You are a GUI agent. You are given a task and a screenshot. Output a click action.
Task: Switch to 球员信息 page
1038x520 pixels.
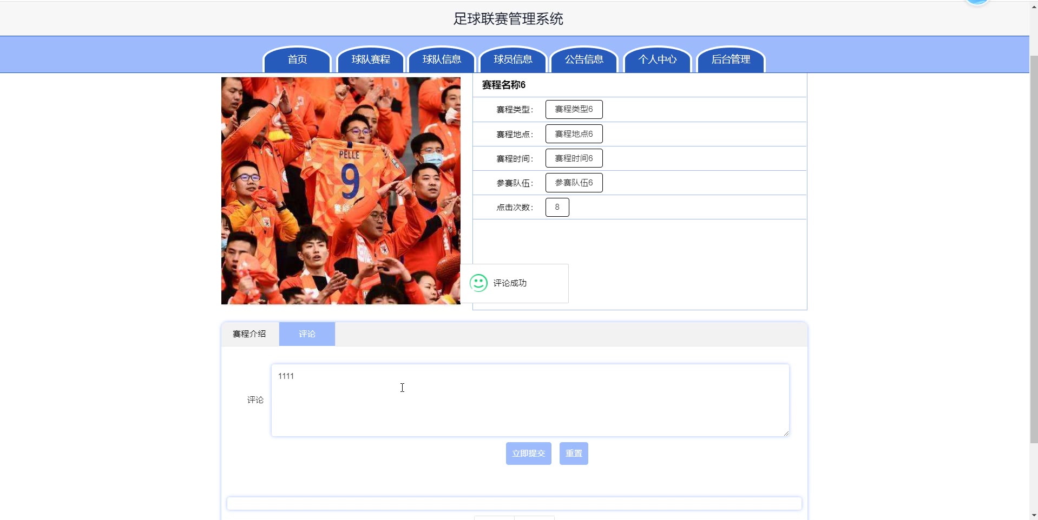click(x=513, y=59)
